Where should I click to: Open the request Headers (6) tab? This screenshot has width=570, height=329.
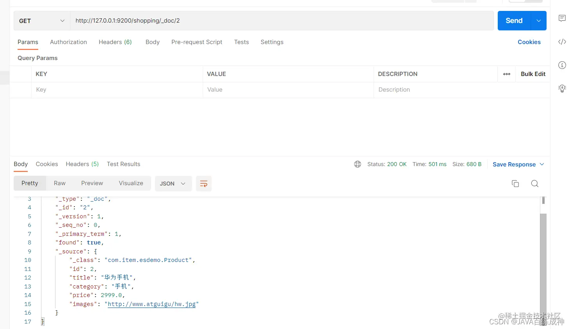click(x=115, y=42)
